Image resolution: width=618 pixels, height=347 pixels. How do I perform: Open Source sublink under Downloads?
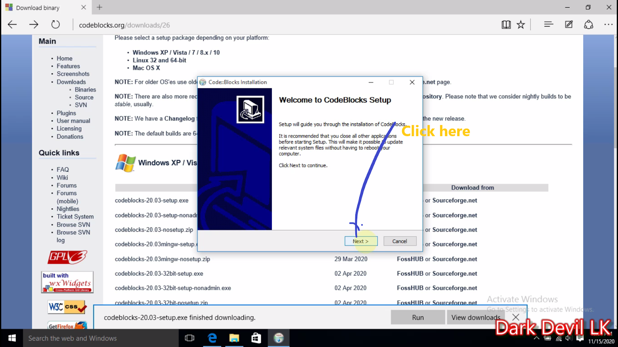click(x=84, y=97)
